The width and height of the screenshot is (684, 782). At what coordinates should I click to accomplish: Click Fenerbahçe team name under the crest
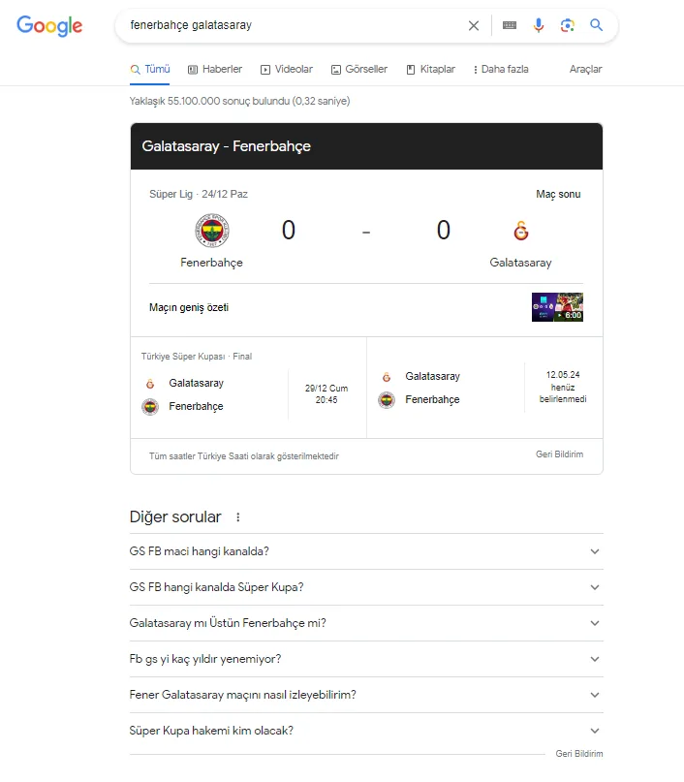[x=211, y=263]
